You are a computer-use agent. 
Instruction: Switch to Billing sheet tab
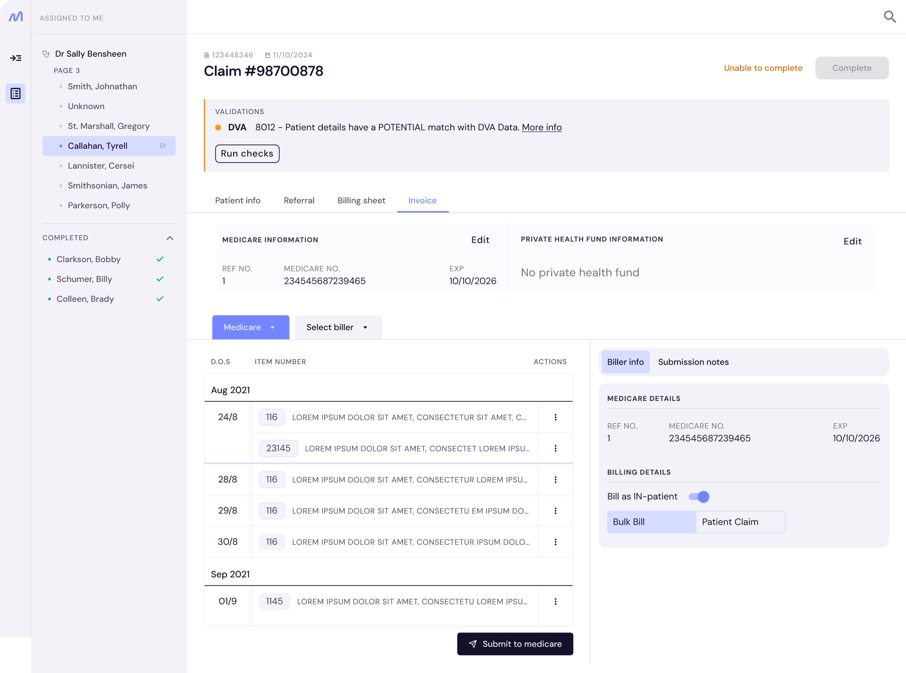point(361,201)
